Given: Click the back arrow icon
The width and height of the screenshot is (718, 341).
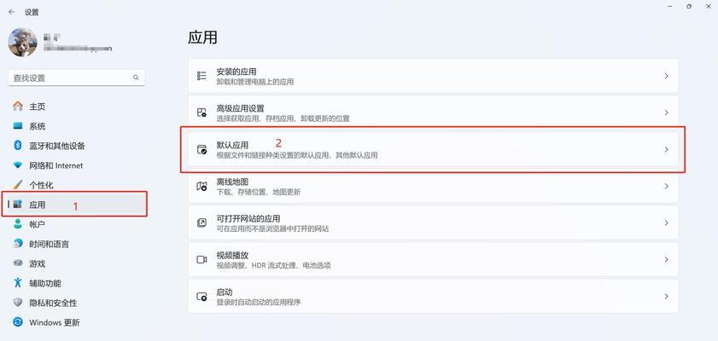Looking at the screenshot, I should 11,12.
